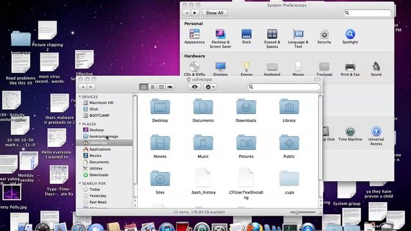Screen dimensions: 411x231
Task: Click Finder content vertical scrollbar
Action: tap(320, 138)
